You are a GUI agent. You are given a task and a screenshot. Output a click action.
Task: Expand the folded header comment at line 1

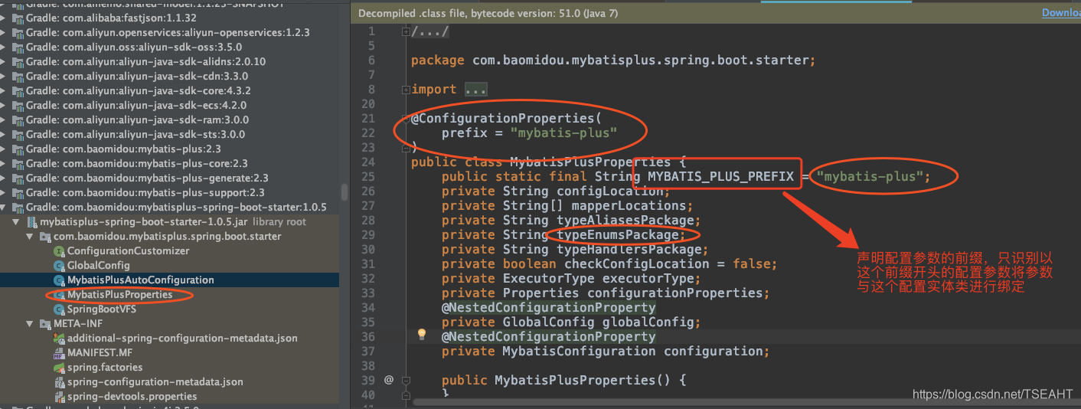406,31
